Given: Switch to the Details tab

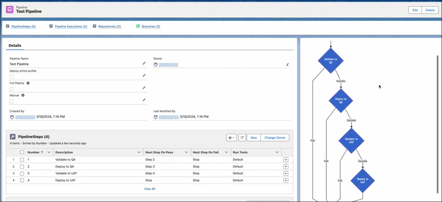Looking at the screenshot, I should click(x=15, y=46).
